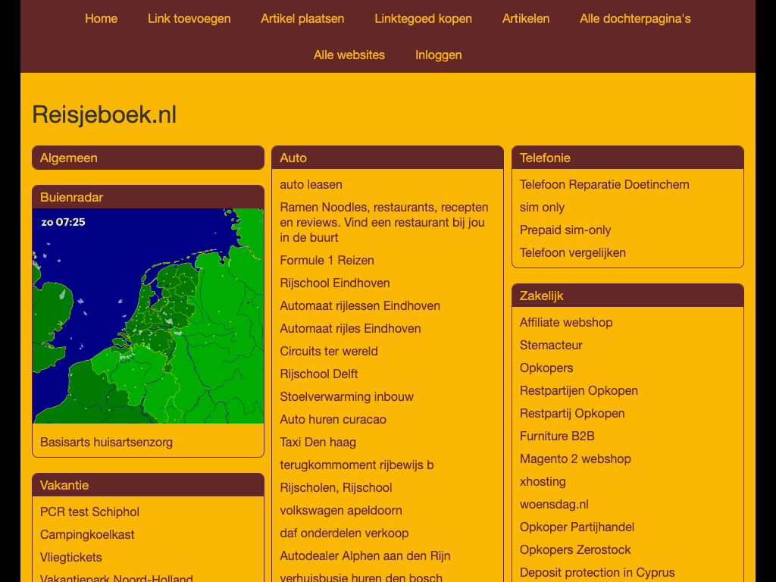Click Telefoon Reparatie Doetinchem link
Screen dimensions: 776x582
pos(604,184)
